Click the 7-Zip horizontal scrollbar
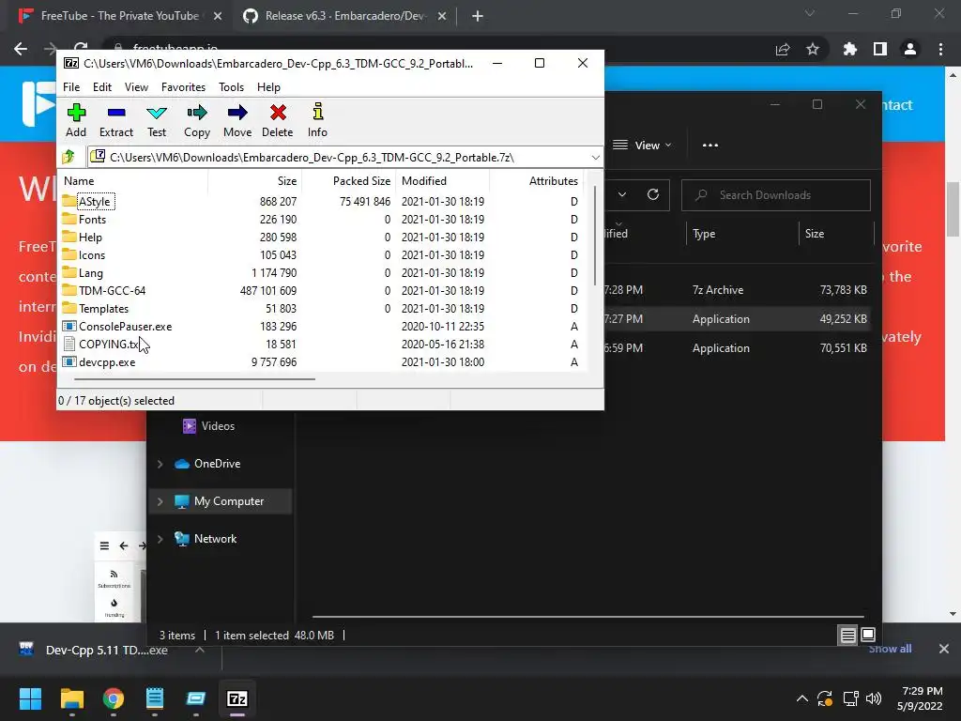The image size is (961, 721). pyautogui.click(x=194, y=379)
